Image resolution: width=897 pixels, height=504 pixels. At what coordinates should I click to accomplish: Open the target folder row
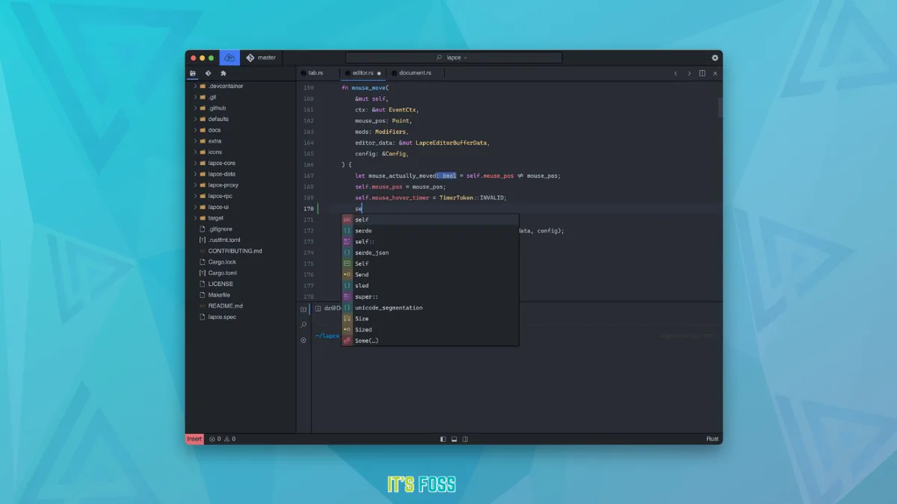coord(241,218)
